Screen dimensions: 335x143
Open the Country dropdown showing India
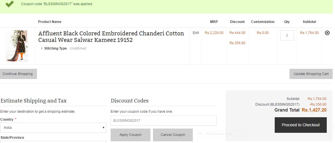coord(53,128)
